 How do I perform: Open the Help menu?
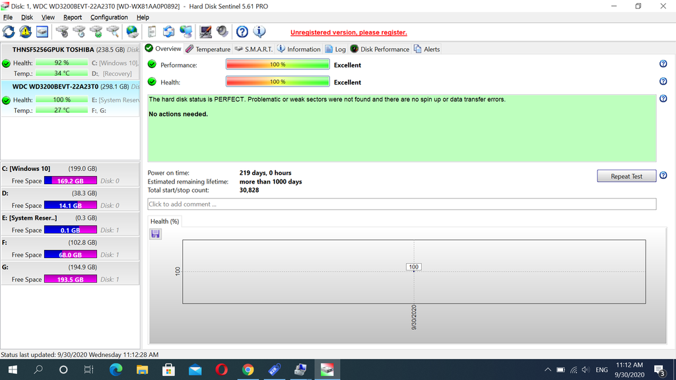[x=143, y=17]
